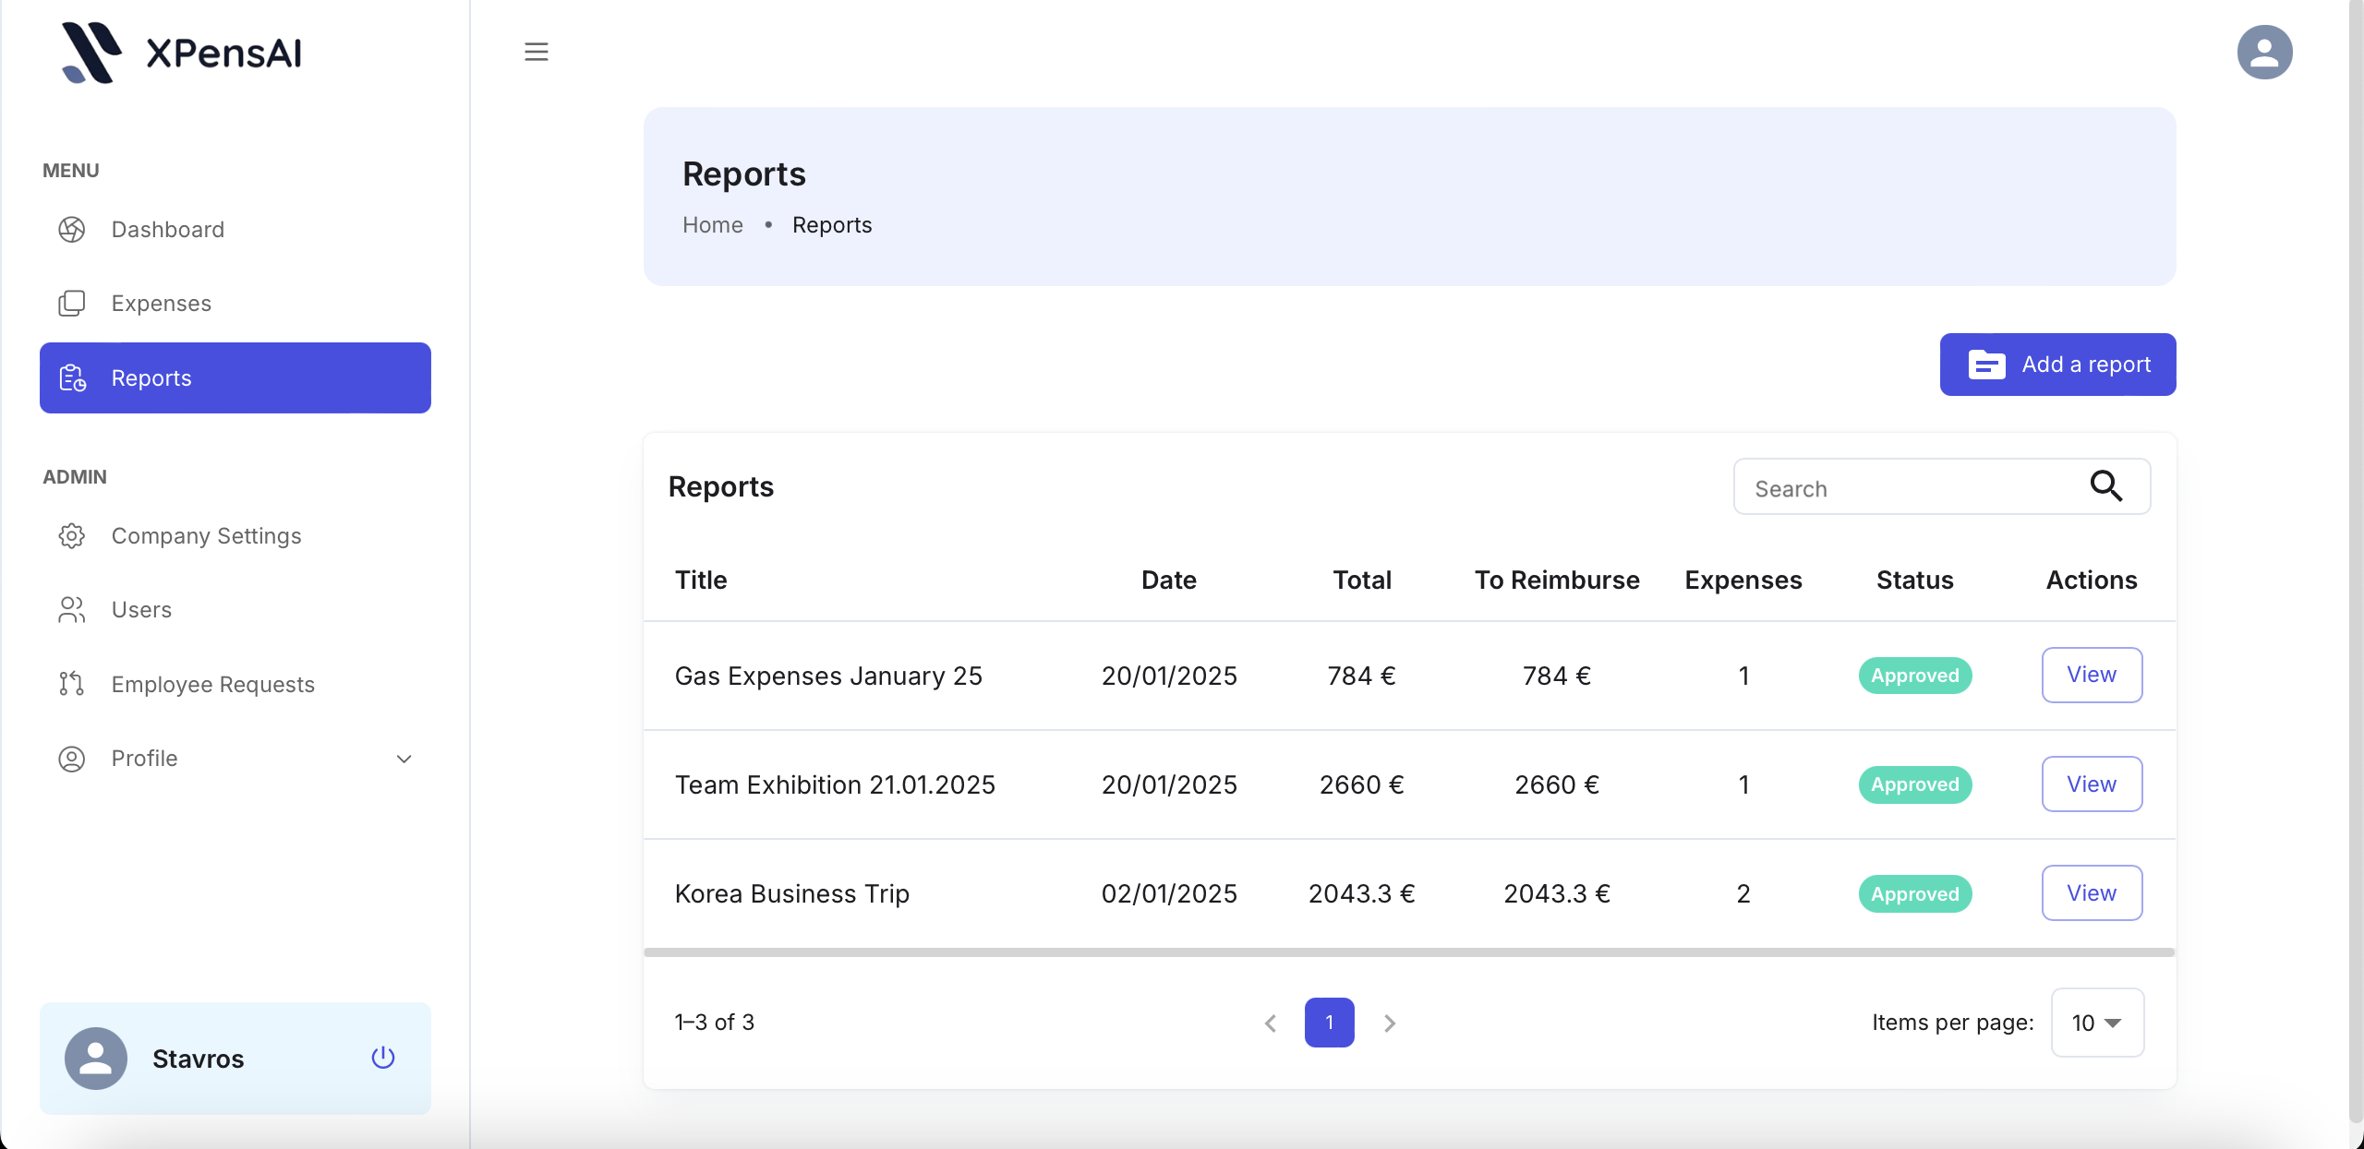Click the Dashboard icon in sidebar
Viewport: 2364px width, 1149px height.
click(x=72, y=230)
